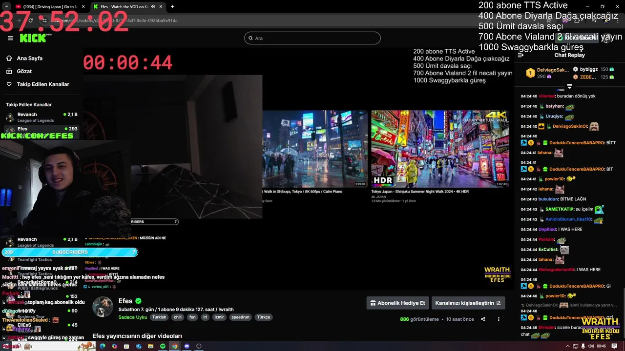Open Shibuya Tokyo 8K walk video thumbnail
625x351 pixels.
point(315,149)
